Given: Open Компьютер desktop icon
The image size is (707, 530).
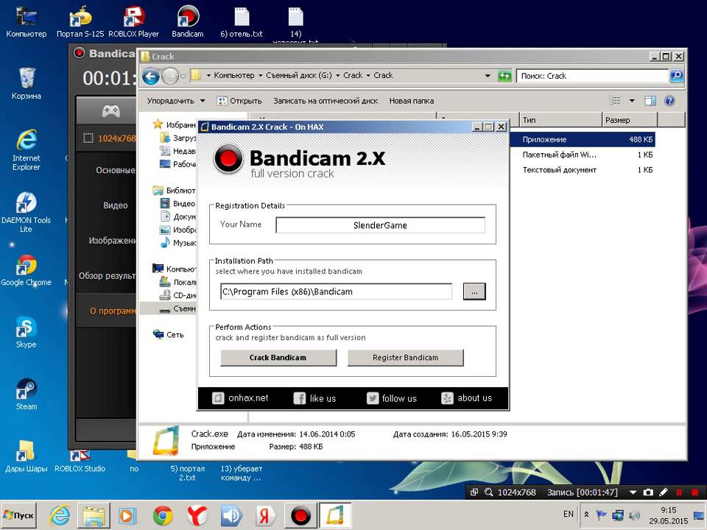Looking at the screenshot, I should [x=27, y=23].
